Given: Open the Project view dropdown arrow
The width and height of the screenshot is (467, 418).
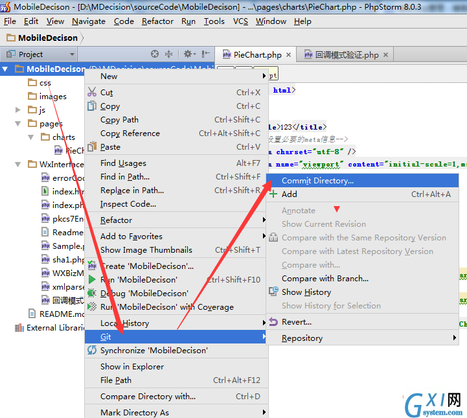Looking at the screenshot, I should pos(72,54).
